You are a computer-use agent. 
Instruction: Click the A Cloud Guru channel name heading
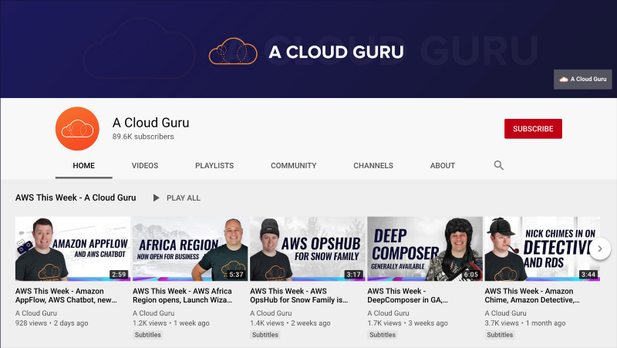[151, 123]
